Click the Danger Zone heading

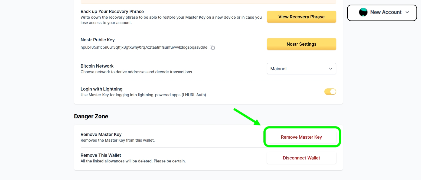pyautogui.click(x=91, y=116)
